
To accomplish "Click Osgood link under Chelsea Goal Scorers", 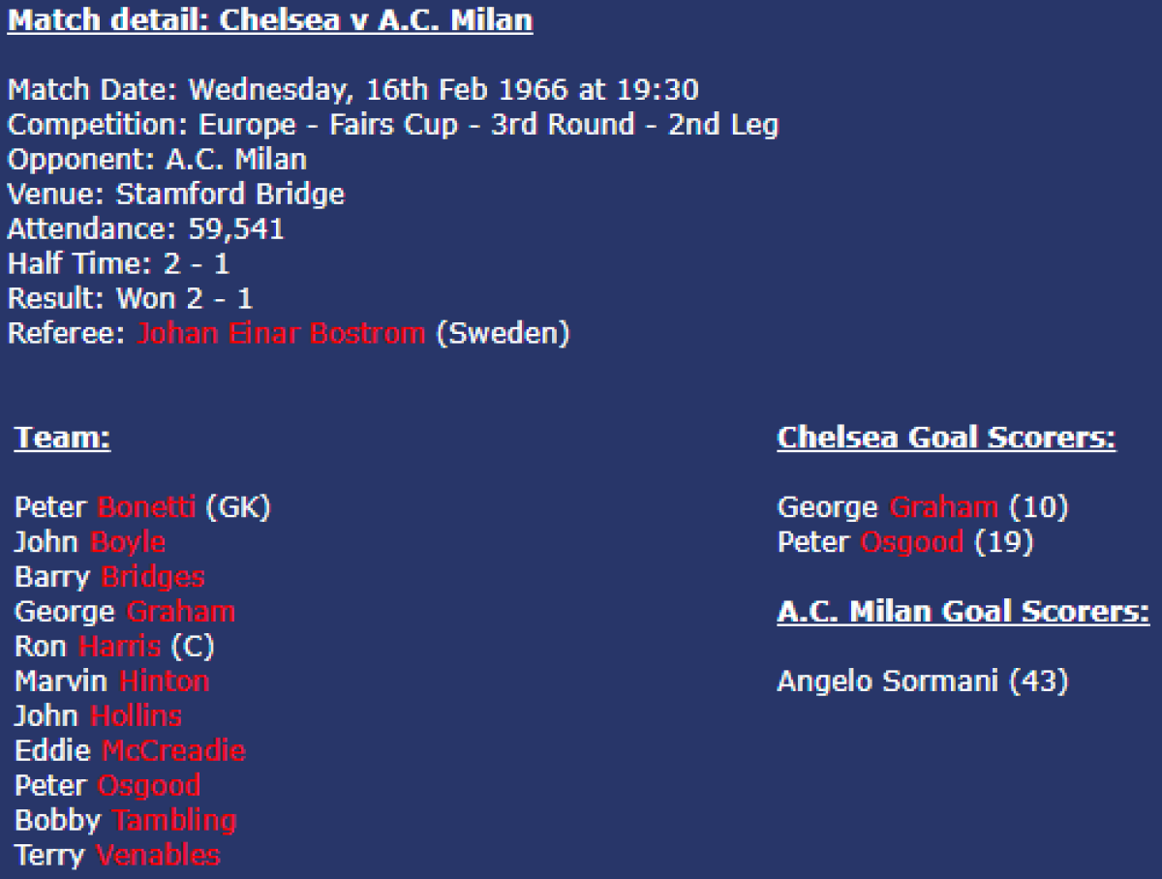I will pos(911,542).
